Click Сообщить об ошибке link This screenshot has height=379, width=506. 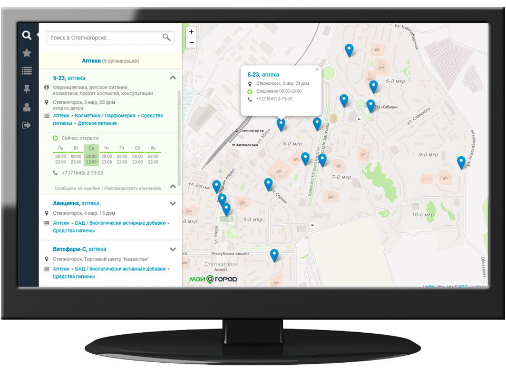[x=77, y=188]
